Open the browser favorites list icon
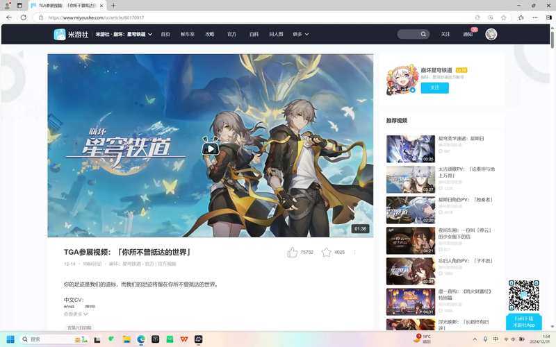Screen dimensions: 556x347 pyautogui.click(x=521, y=17)
